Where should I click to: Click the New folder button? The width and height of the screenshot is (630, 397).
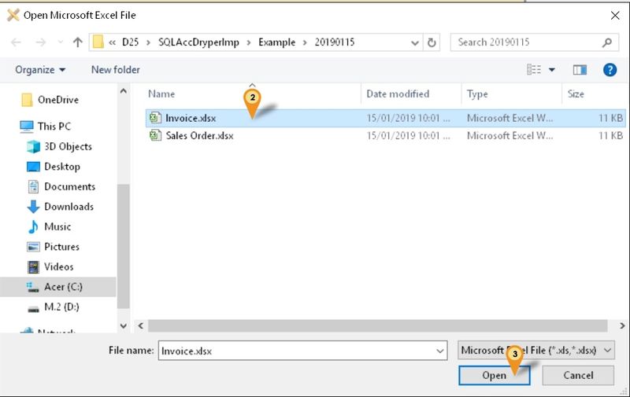(x=115, y=70)
